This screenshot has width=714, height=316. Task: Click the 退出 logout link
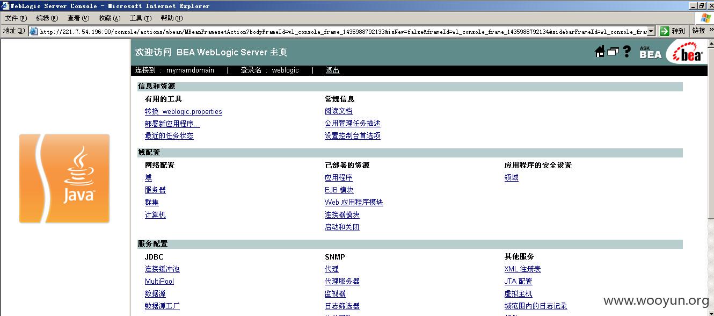click(332, 70)
